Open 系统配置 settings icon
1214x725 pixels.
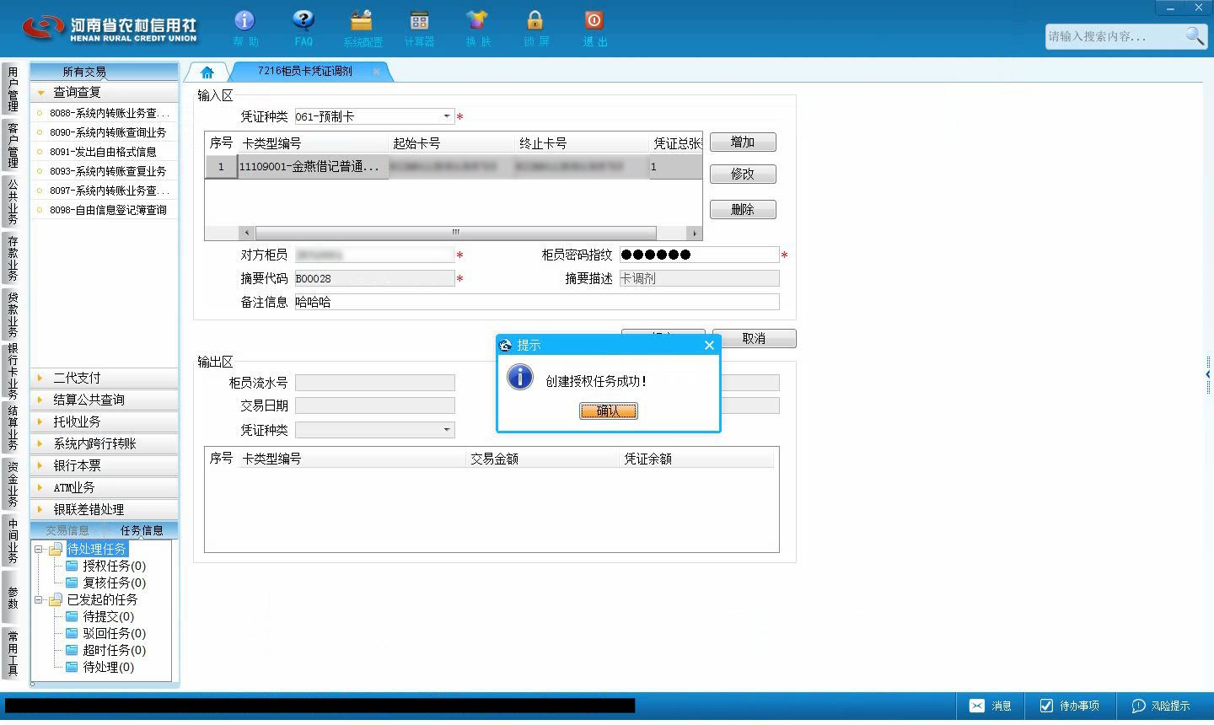coord(363,28)
